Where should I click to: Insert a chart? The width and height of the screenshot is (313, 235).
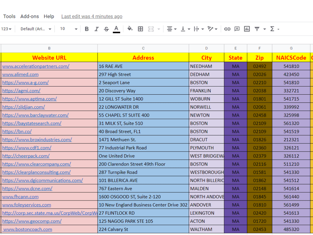pos(247,29)
